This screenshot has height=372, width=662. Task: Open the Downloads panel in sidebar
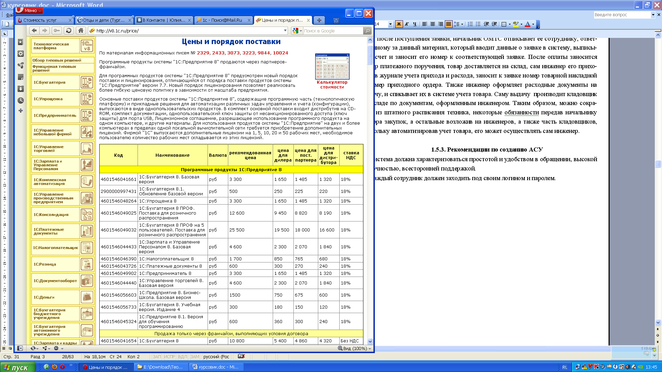click(21, 89)
